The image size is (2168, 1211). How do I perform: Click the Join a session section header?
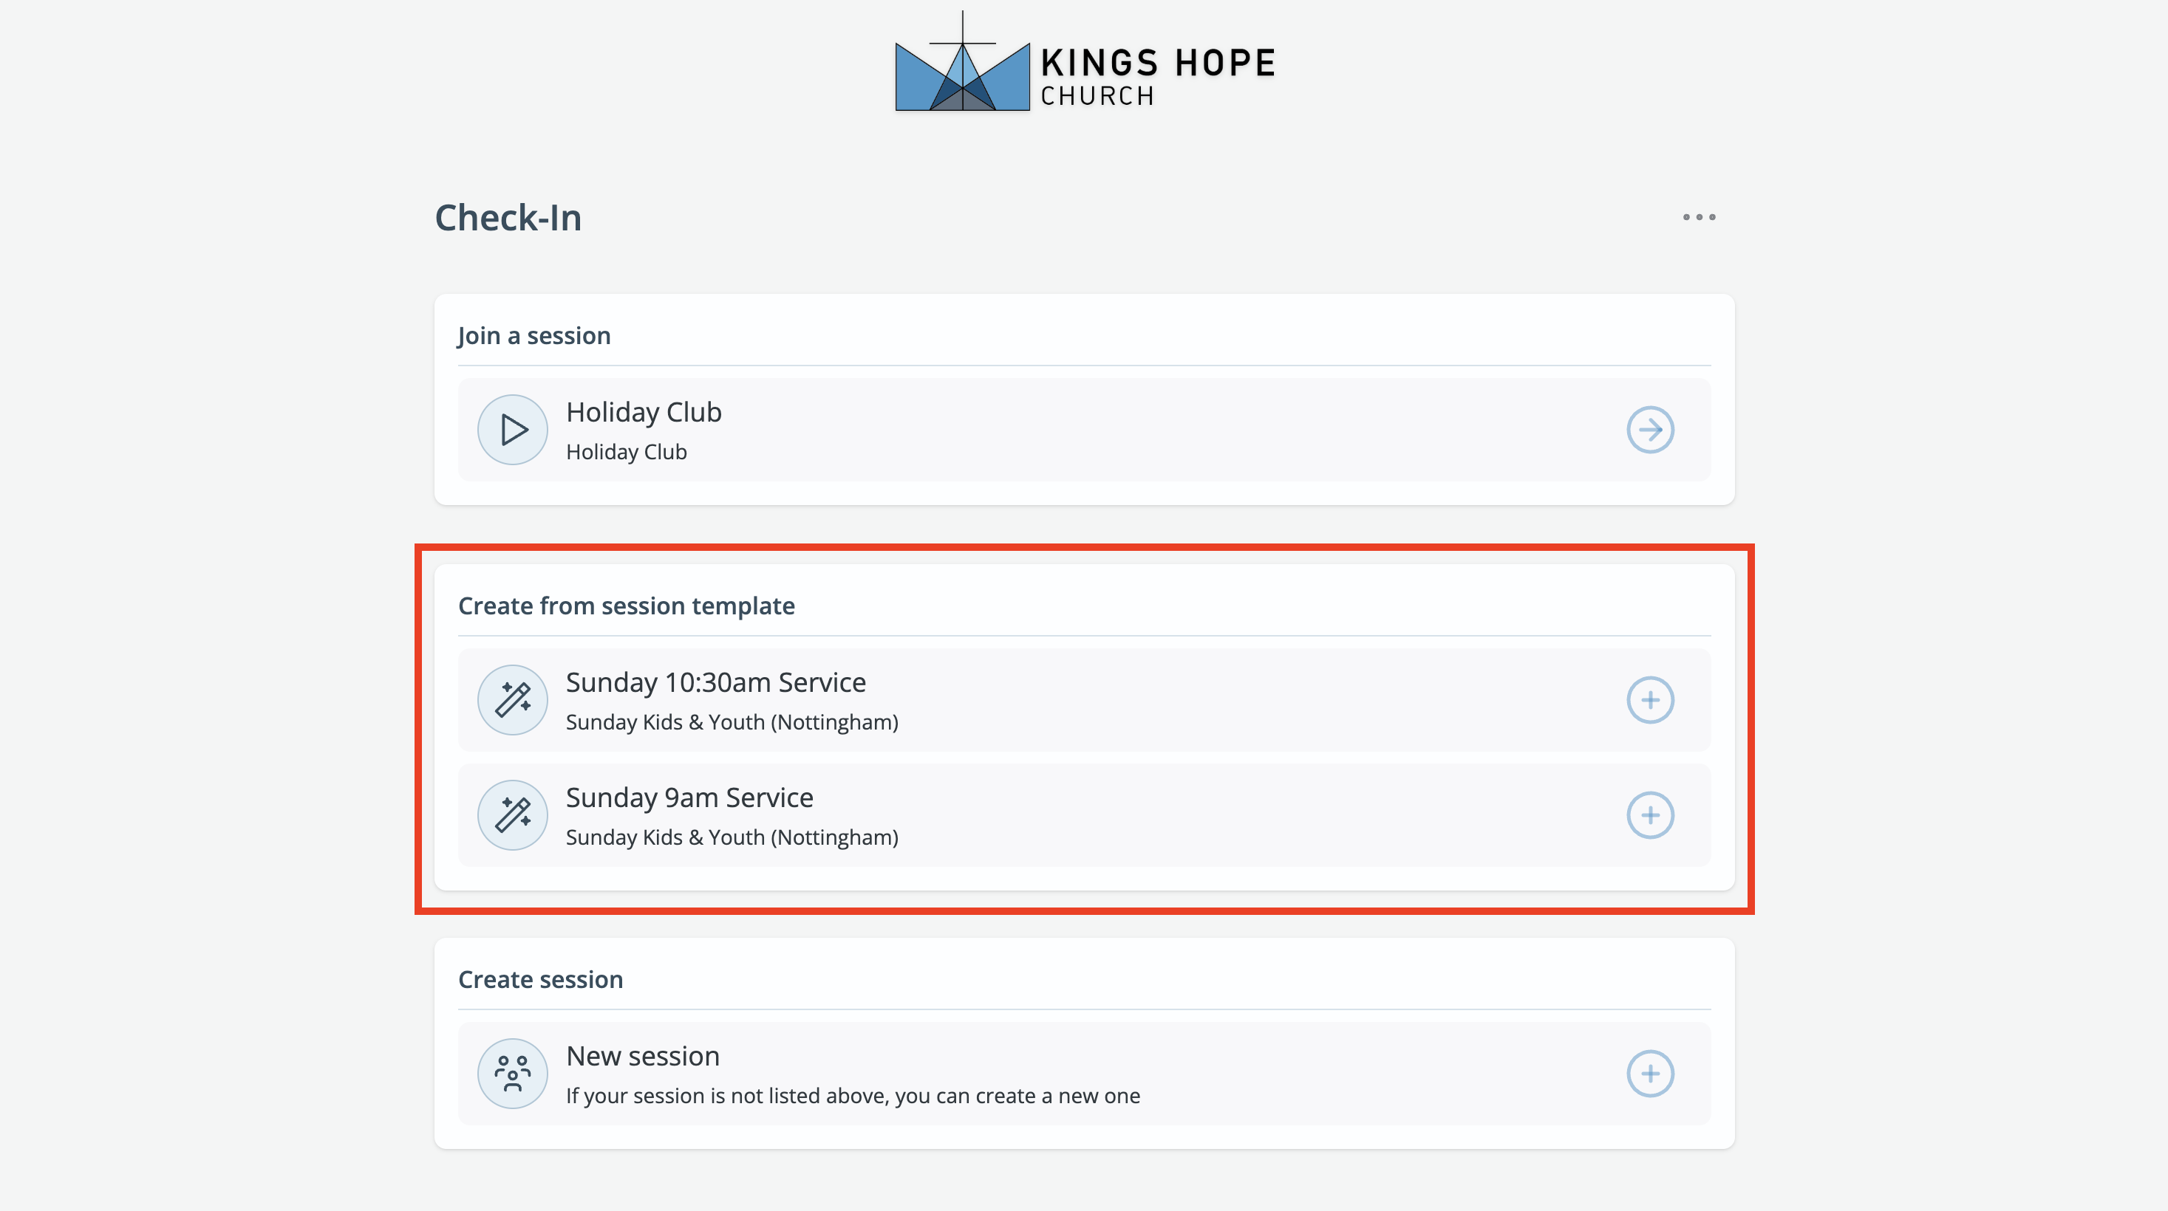click(x=534, y=335)
